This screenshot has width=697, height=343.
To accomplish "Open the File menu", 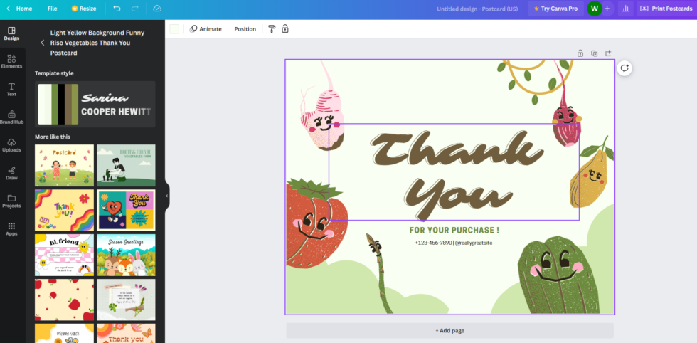I will click(52, 9).
